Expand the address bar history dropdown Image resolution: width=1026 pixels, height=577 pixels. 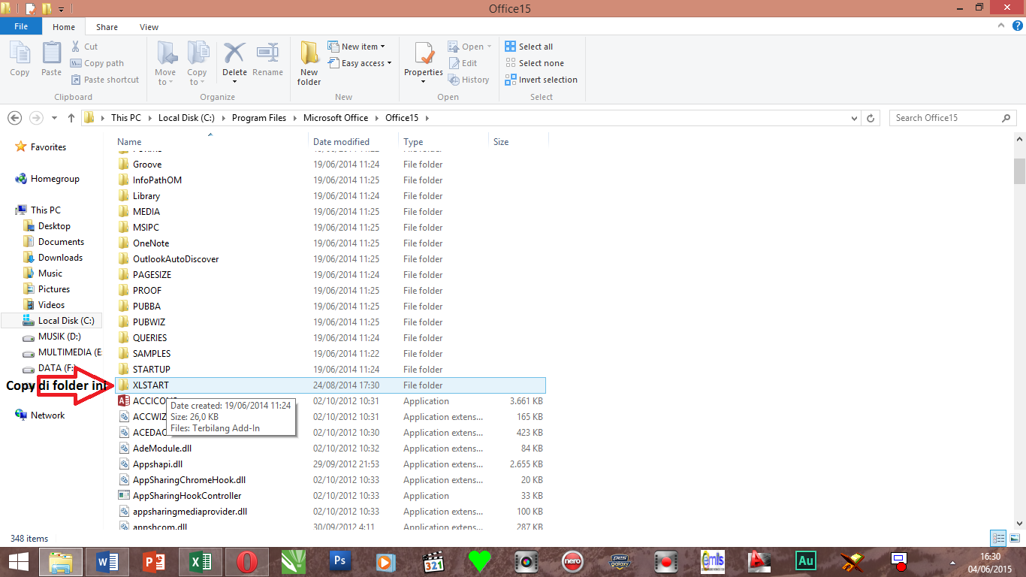854,118
